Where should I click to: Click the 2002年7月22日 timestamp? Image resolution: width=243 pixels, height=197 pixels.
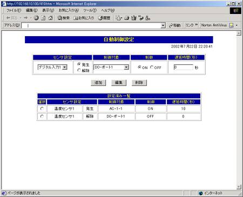pyautogui.click(x=192, y=46)
